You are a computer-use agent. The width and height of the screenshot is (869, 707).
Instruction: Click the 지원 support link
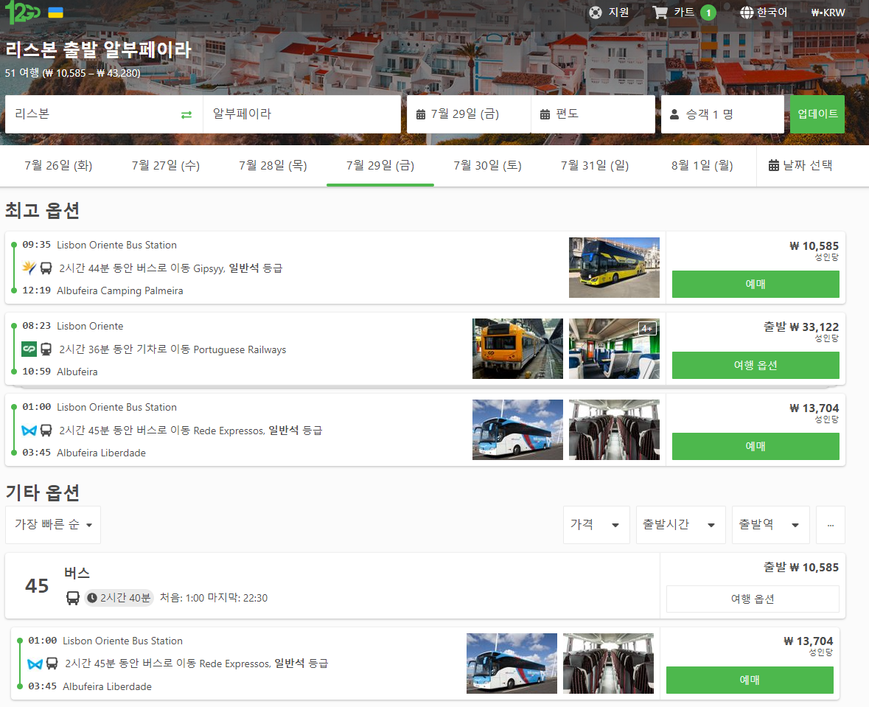point(609,13)
